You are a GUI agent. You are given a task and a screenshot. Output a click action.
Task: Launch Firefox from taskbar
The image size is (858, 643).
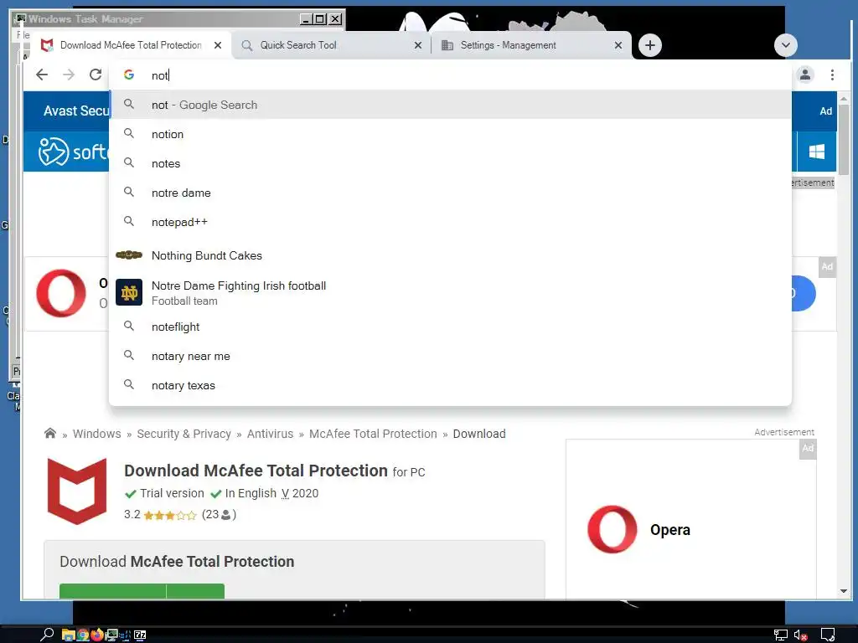click(x=97, y=635)
